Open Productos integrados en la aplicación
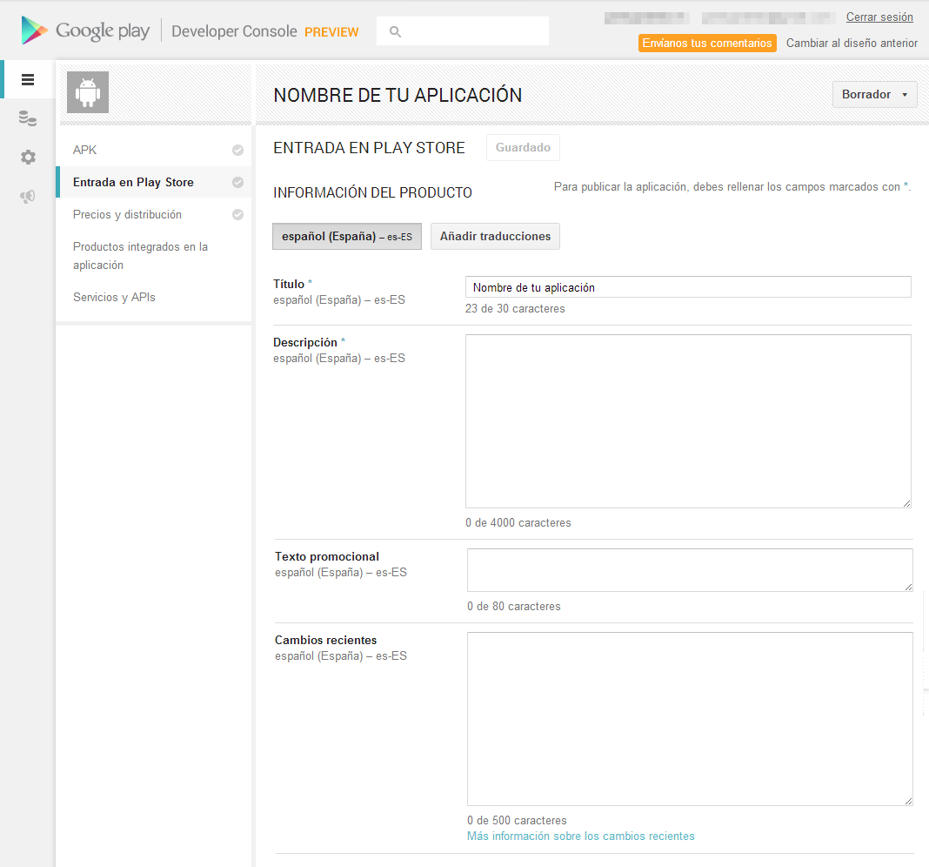The width and height of the screenshot is (929, 867). point(140,256)
